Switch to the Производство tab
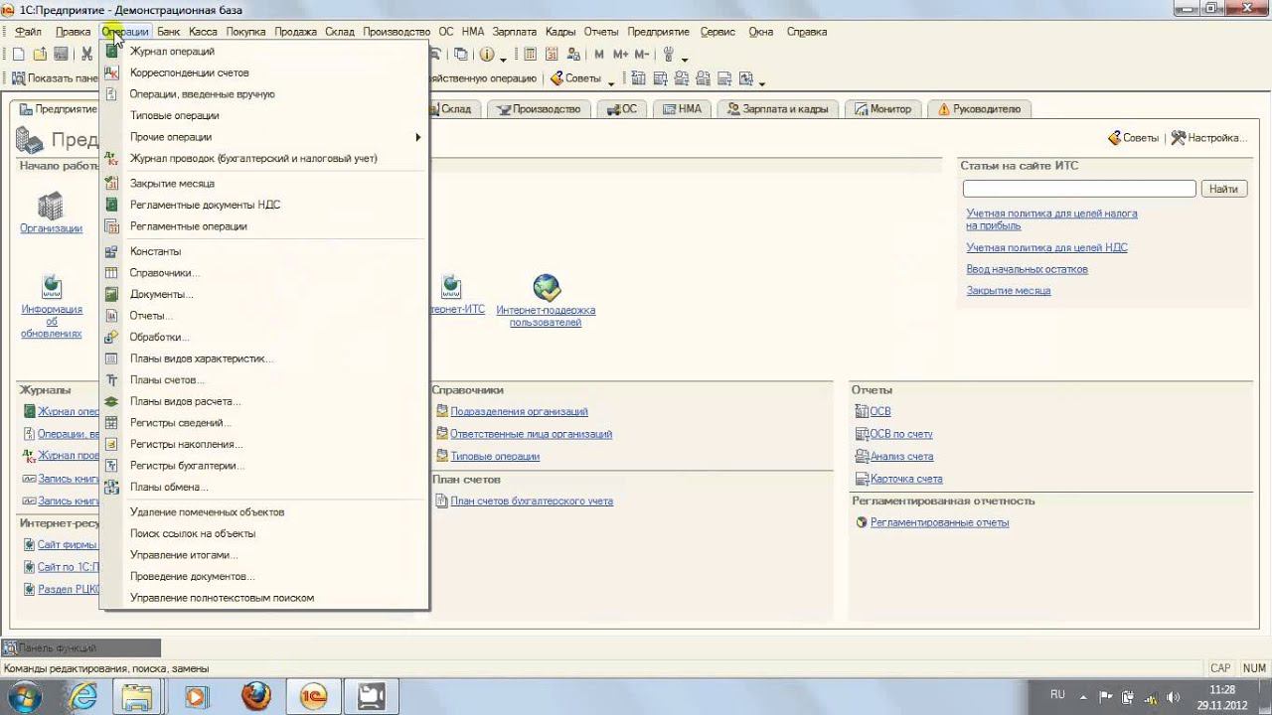 (x=538, y=109)
